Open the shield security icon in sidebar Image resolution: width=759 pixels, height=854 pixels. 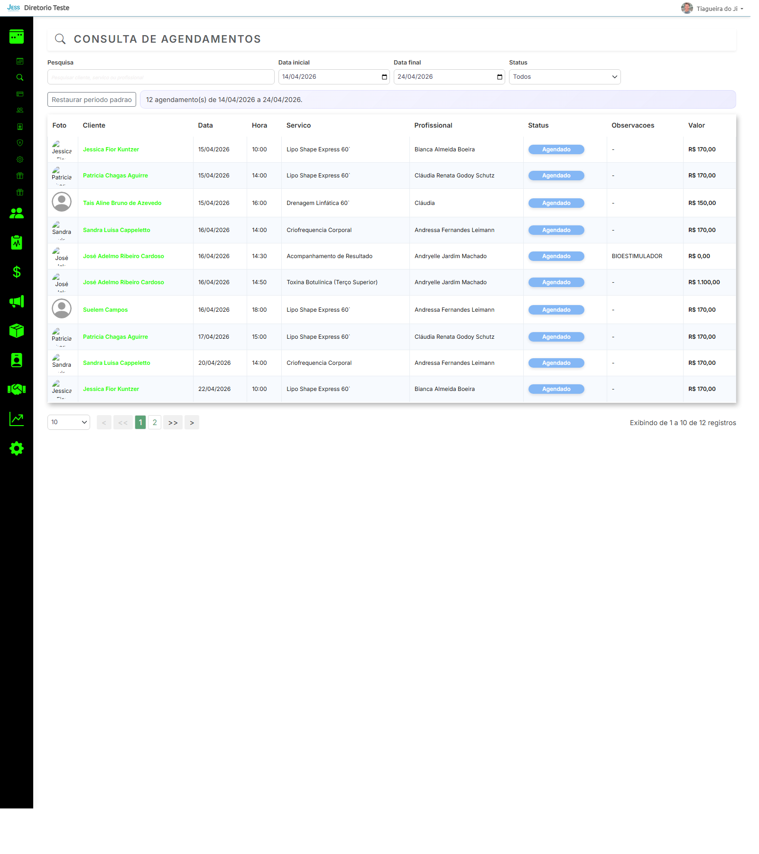coord(20,143)
